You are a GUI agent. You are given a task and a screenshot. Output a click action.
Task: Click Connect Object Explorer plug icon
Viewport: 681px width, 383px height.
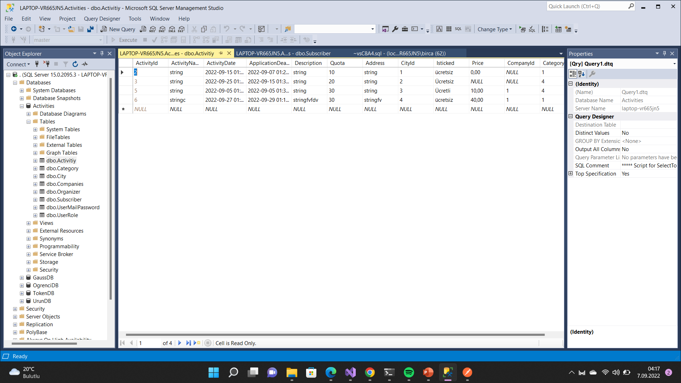pyautogui.click(x=37, y=64)
